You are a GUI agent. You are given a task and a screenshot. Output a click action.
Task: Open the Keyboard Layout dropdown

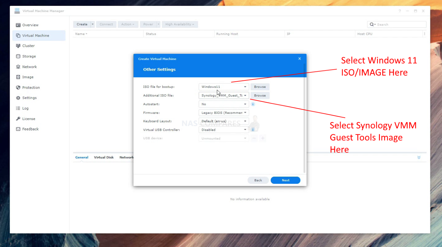coord(224,121)
